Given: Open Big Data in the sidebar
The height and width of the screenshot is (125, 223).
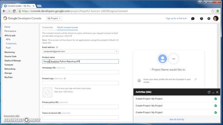Looking at the screenshot, I should pos(8,77).
